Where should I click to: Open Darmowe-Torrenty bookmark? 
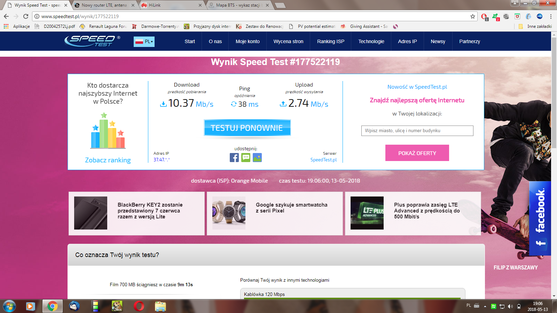[x=156, y=26]
